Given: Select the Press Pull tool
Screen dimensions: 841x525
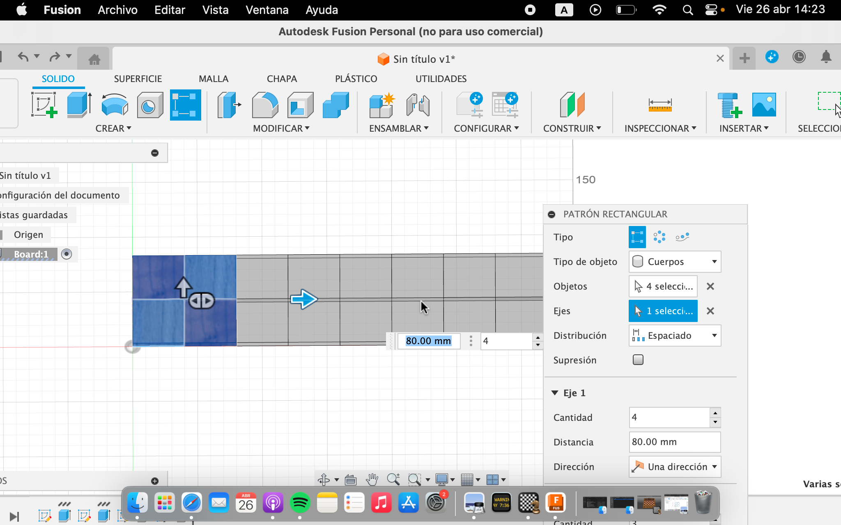Looking at the screenshot, I should point(229,105).
